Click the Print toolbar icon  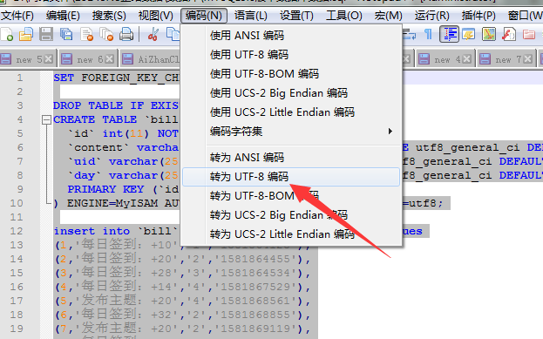click(126, 34)
